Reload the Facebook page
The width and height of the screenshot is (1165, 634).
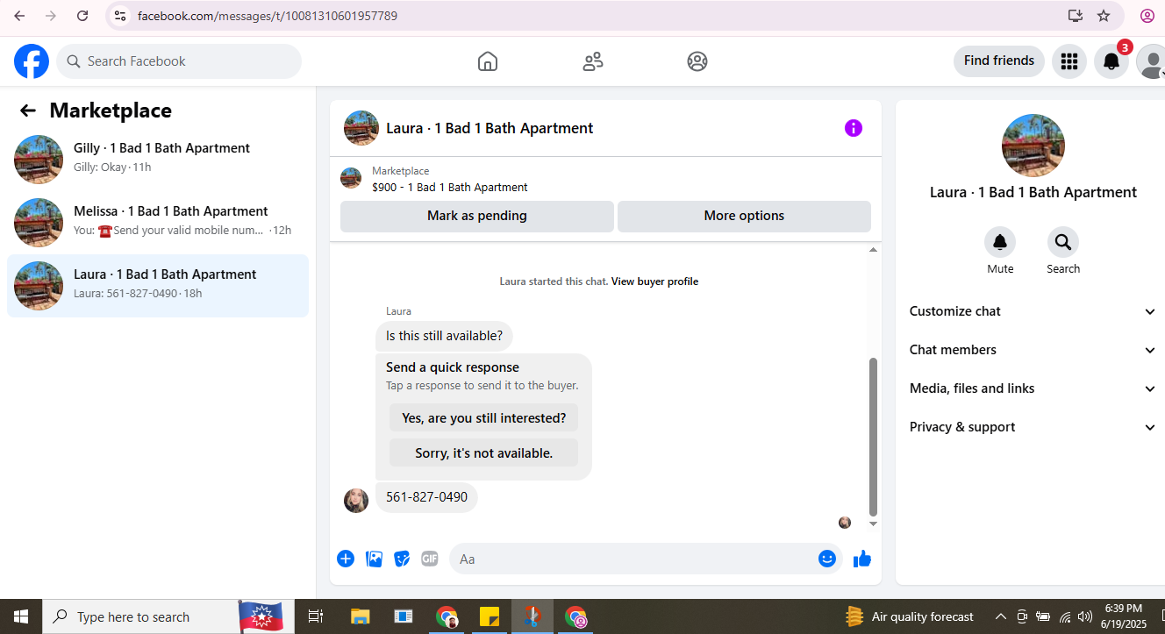coord(82,16)
